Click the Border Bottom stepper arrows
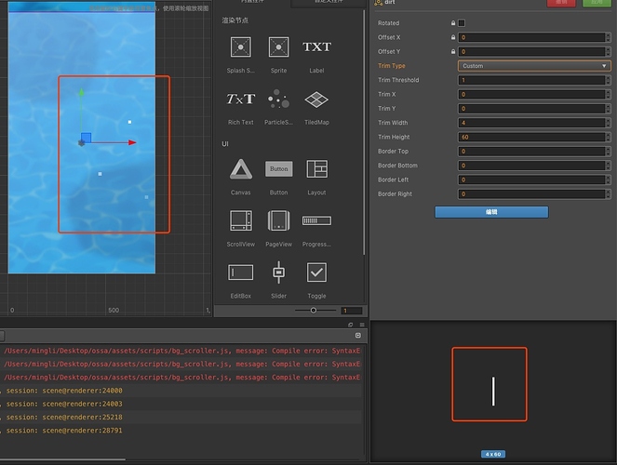The width and height of the screenshot is (617, 465). coord(608,166)
